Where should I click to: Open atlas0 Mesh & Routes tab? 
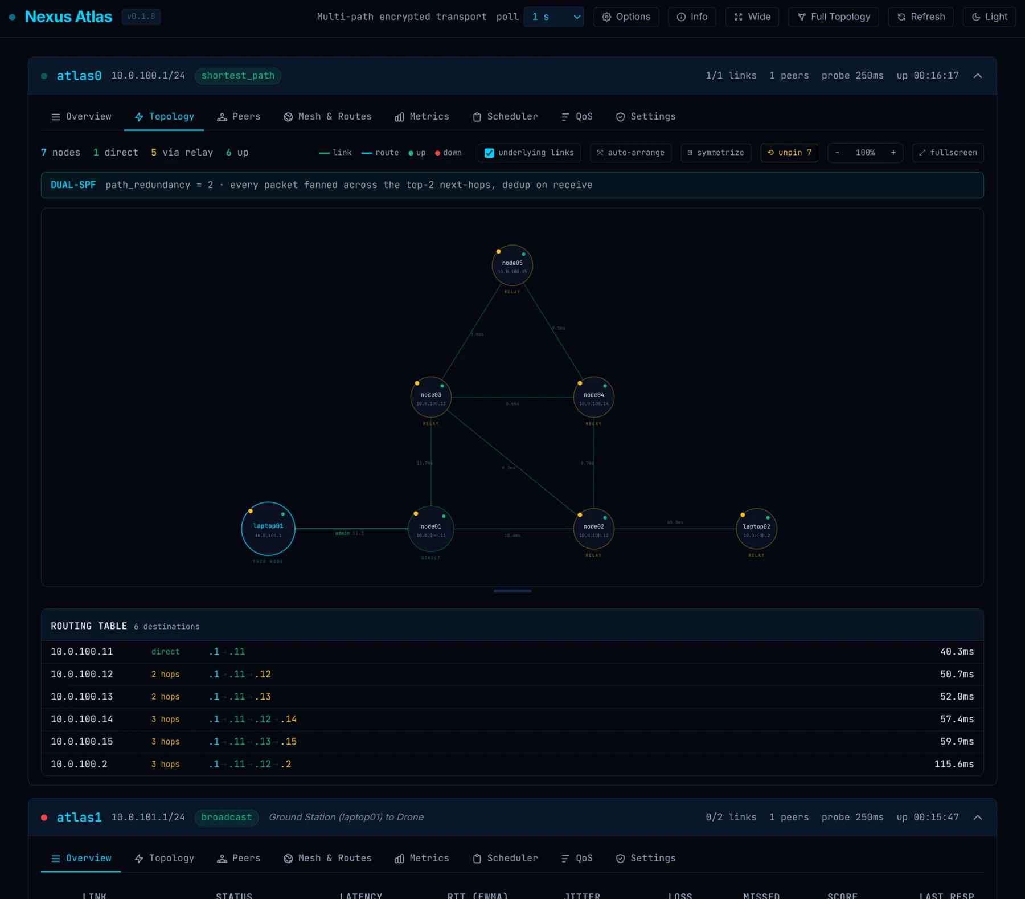327,117
